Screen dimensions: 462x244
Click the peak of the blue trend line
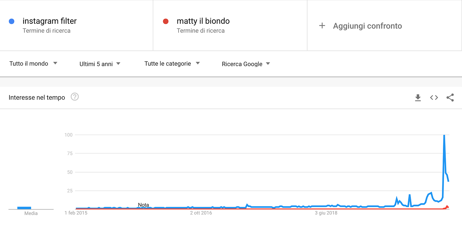click(444, 135)
